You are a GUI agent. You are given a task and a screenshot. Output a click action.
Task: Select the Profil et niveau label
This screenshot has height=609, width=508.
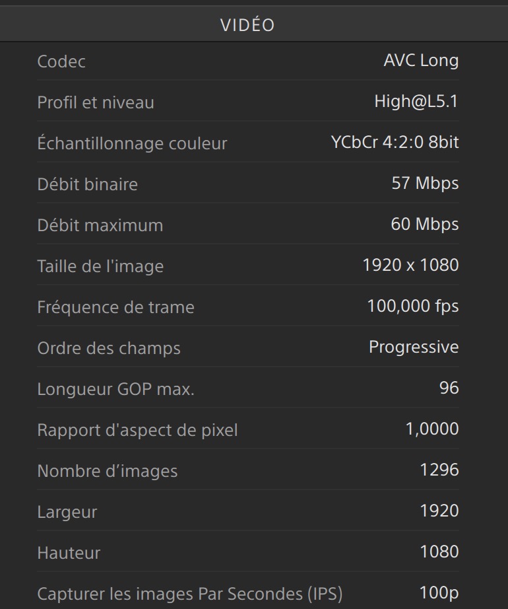coord(96,103)
